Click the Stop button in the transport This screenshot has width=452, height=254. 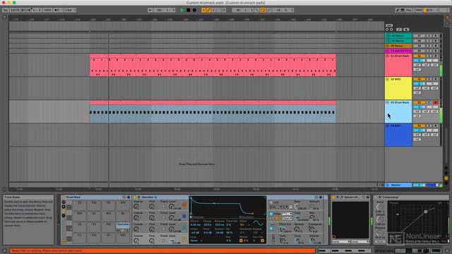click(x=189, y=10)
